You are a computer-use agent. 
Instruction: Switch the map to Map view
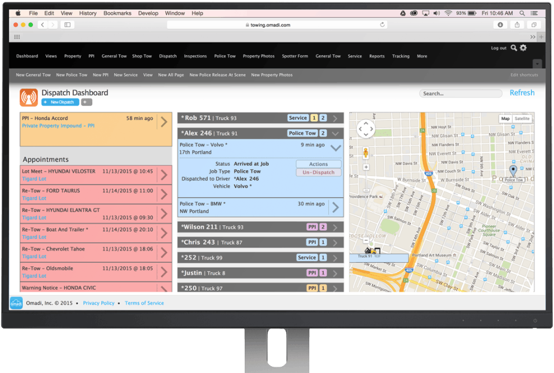[506, 119]
